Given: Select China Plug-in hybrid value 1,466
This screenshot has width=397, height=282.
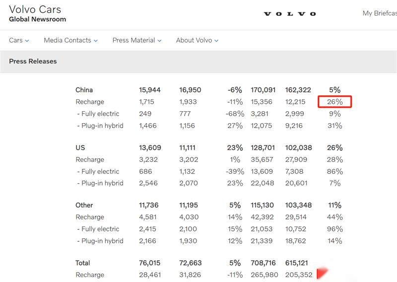Looking at the screenshot, I should tap(147, 126).
